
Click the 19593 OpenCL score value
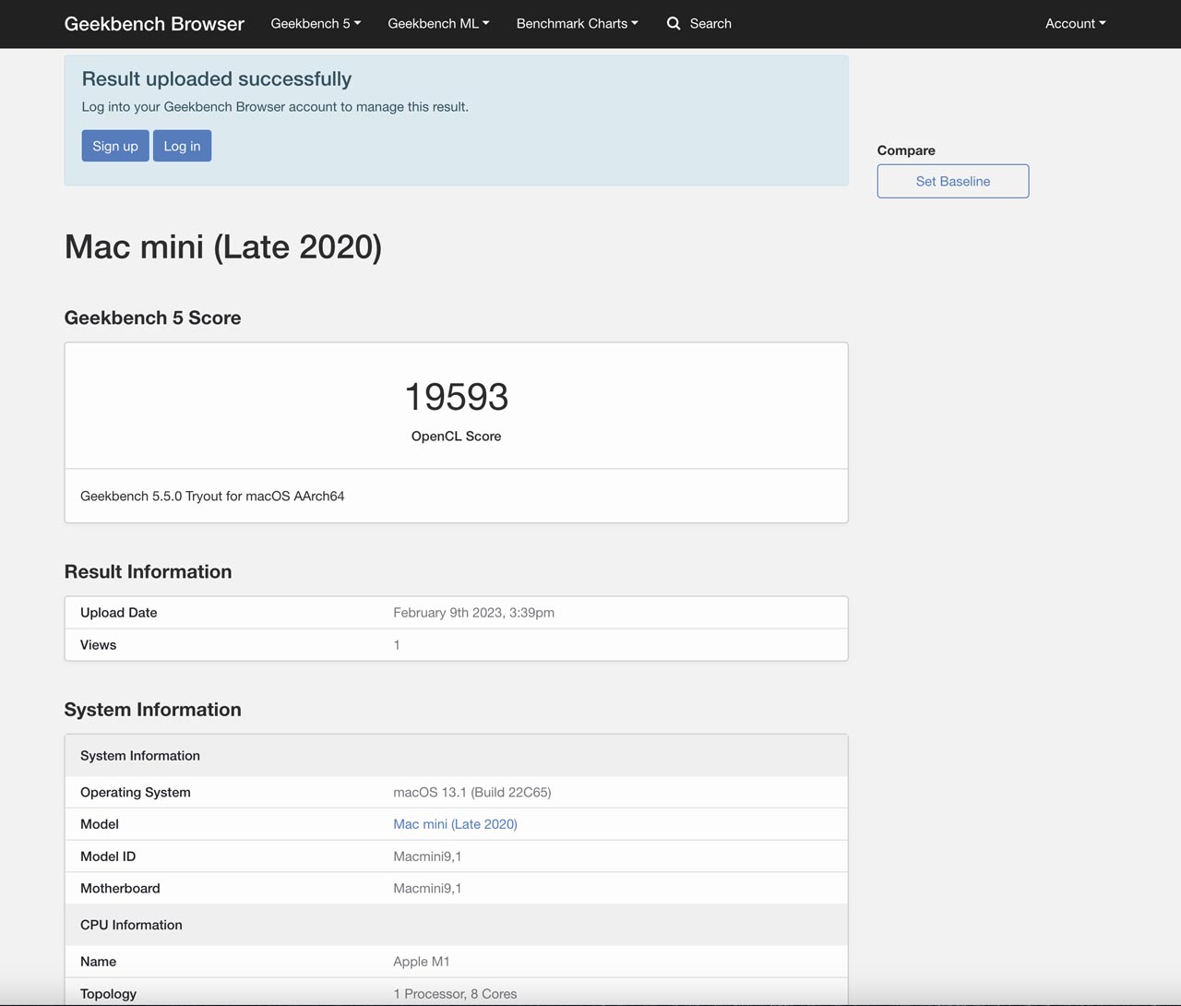(x=457, y=397)
